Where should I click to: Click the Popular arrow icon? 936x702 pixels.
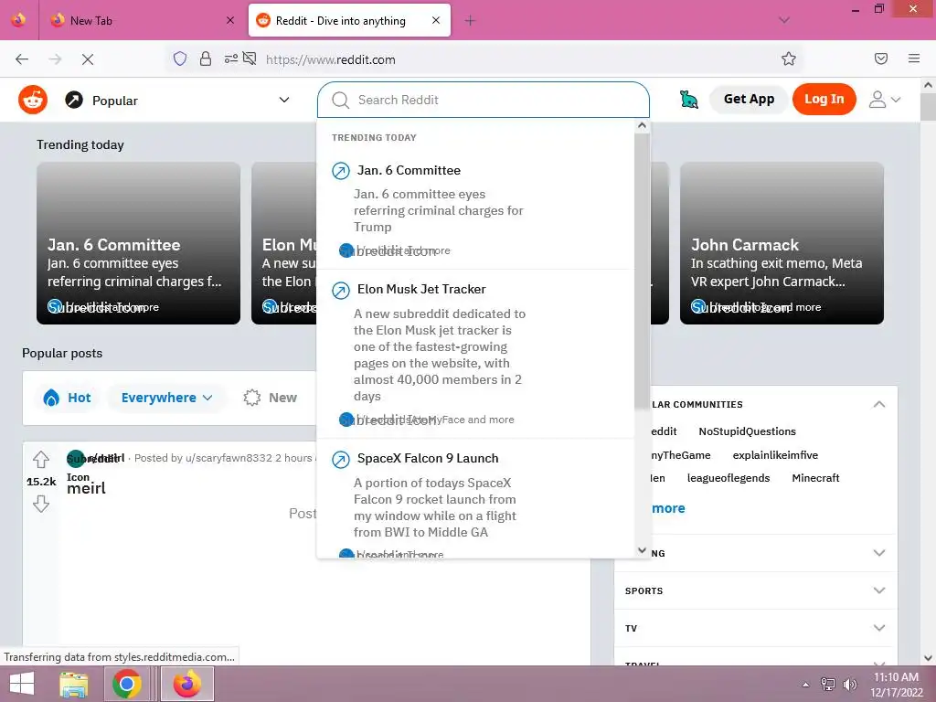[74, 100]
